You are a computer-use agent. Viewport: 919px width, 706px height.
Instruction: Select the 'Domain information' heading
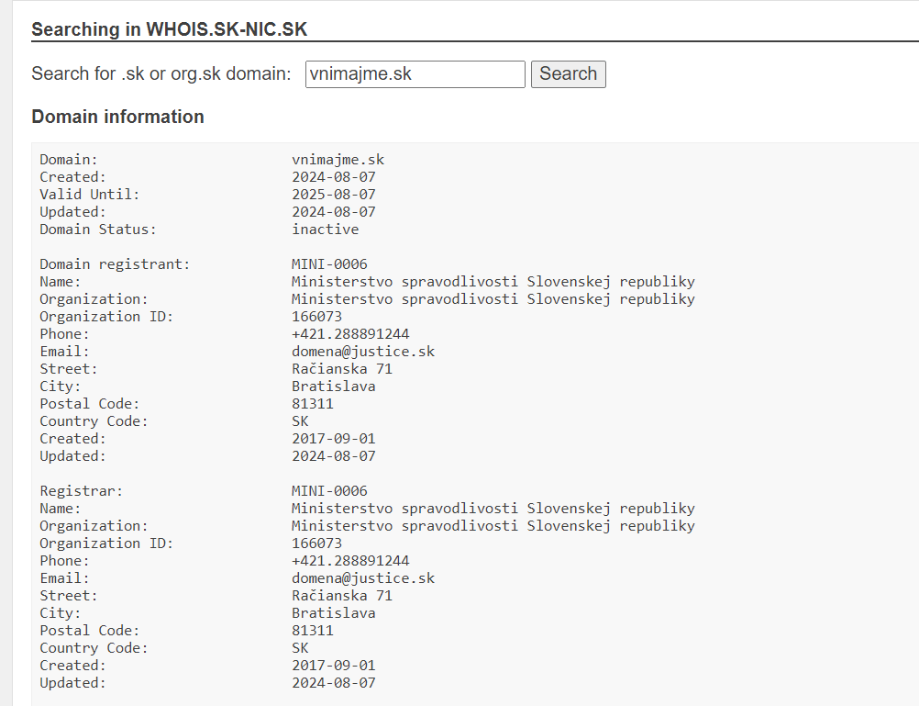(117, 117)
